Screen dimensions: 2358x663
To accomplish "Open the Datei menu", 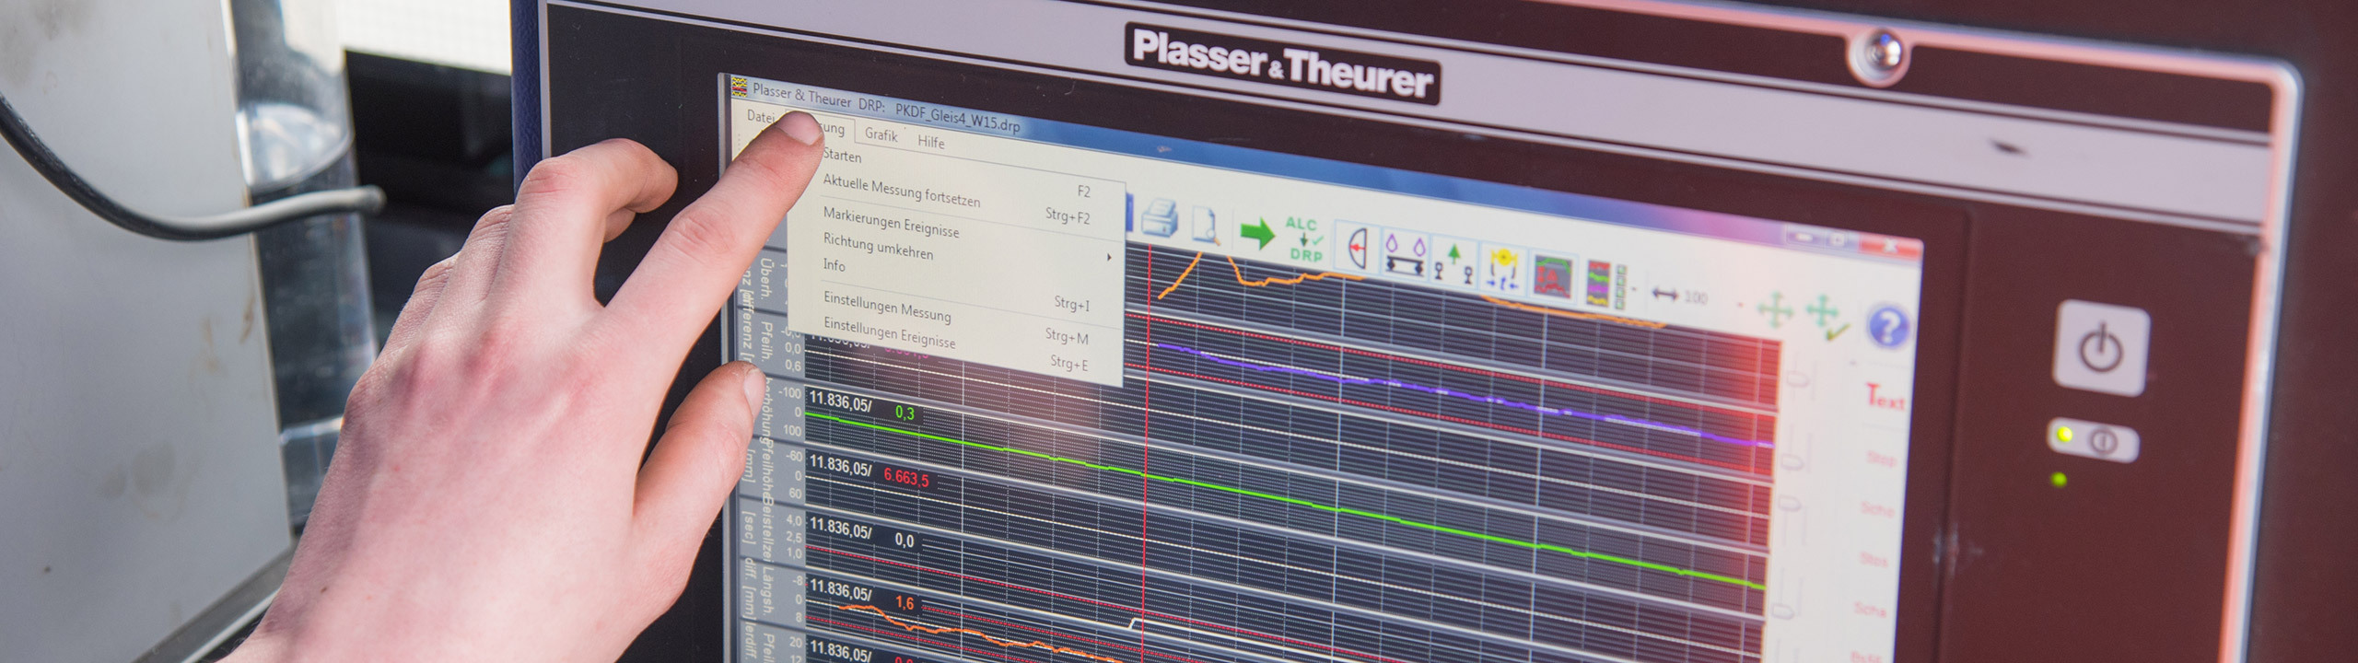I will [760, 117].
